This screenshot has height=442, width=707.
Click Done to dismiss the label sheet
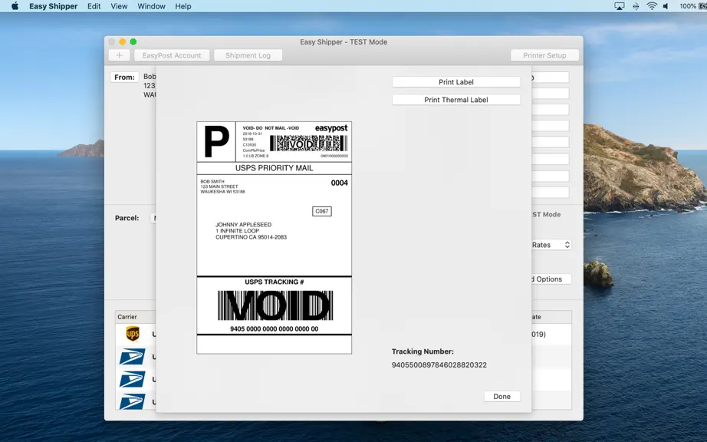pyautogui.click(x=501, y=397)
